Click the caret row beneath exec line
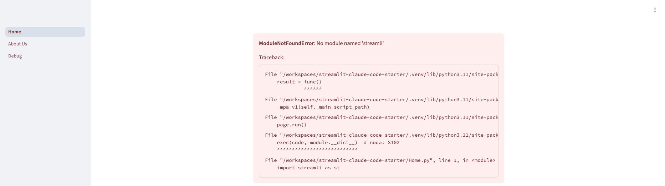665x186 pixels. coord(317,150)
